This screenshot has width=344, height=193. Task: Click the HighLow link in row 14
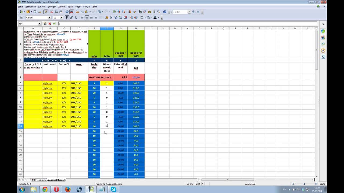pos(47,126)
